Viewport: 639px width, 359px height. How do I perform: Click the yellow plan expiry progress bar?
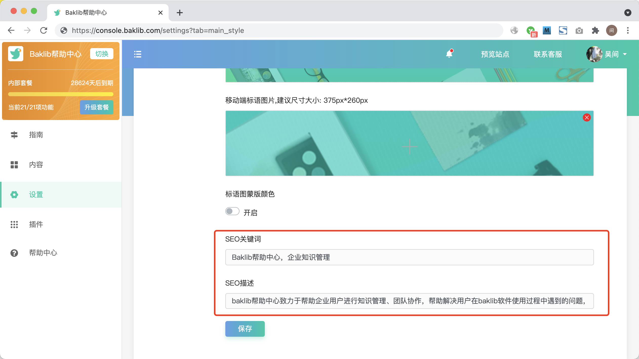pyautogui.click(x=61, y=94)
